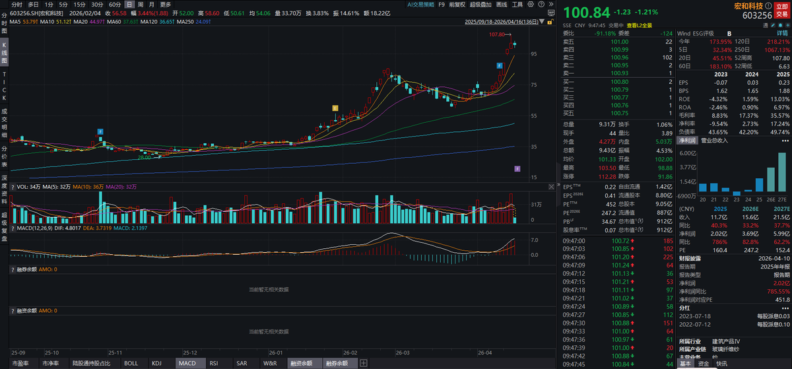Click the up-arrow icon under 603256
This screenshot has height=369, width=792.
coord(780,25)
